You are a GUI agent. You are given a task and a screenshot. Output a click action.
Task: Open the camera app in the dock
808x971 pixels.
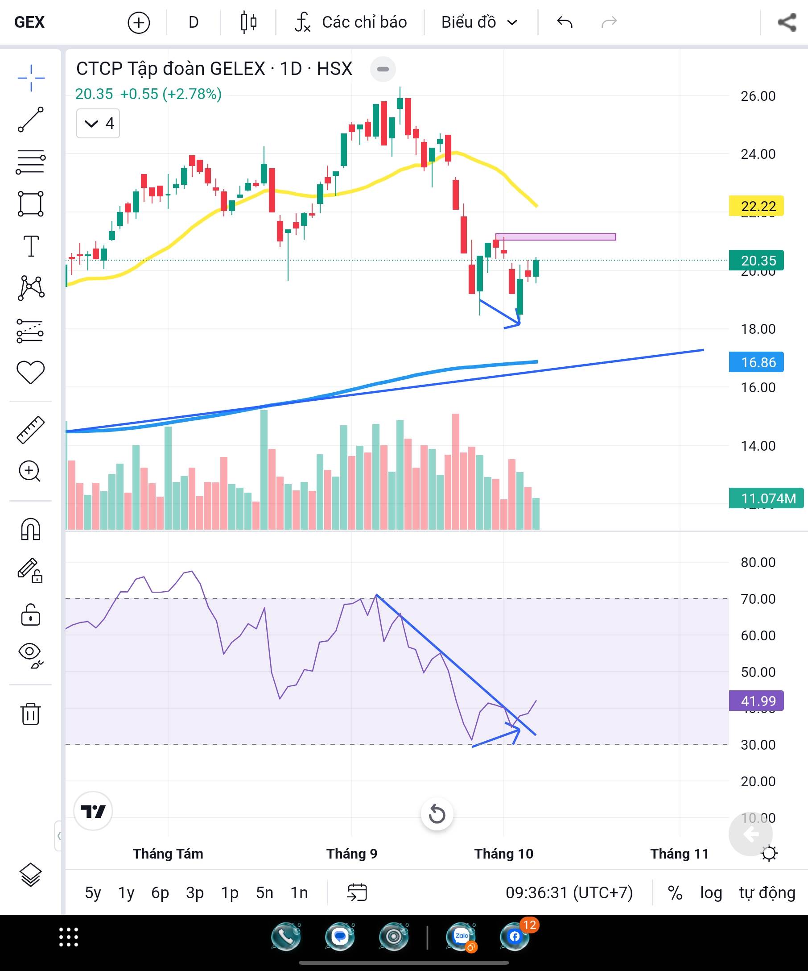tap(394, 937)
